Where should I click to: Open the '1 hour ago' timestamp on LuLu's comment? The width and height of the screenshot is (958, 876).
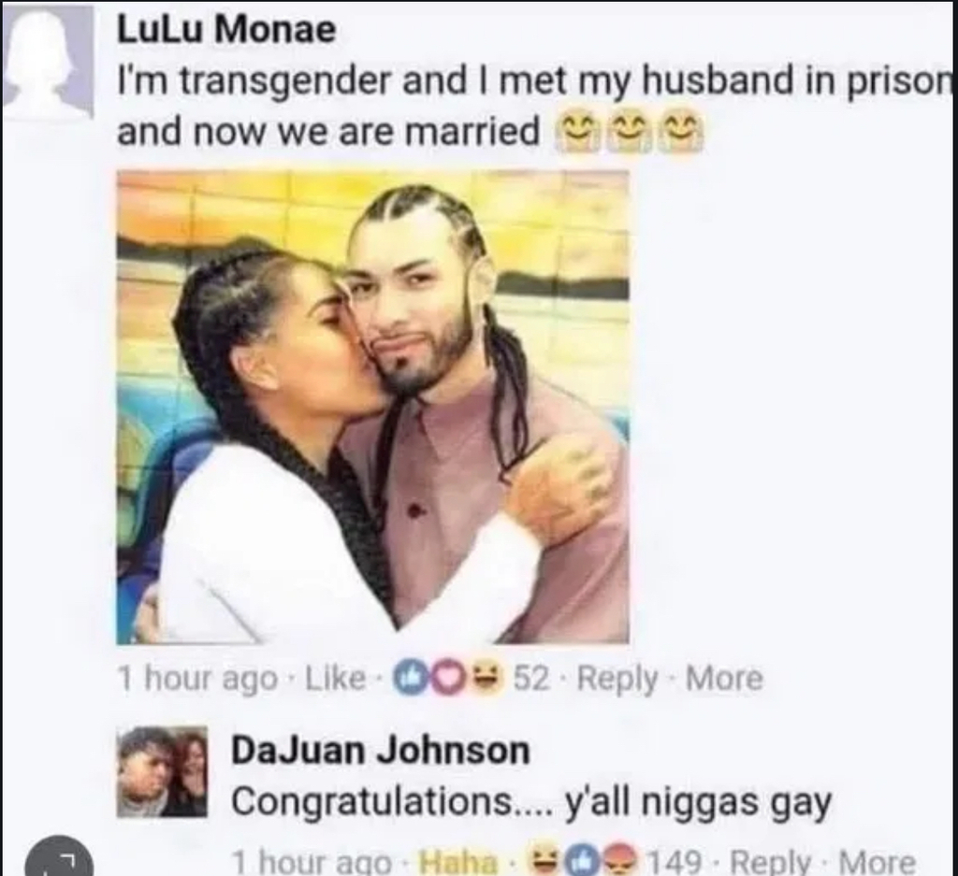(x=197, y=678)
